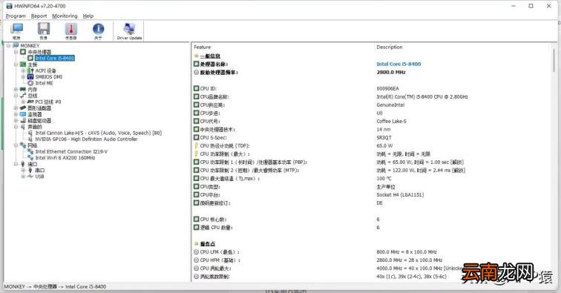The width and height of the screenshot is (561, 293).
Task: Expand the ACPI devices tree node
Action: tap(23, 70)
